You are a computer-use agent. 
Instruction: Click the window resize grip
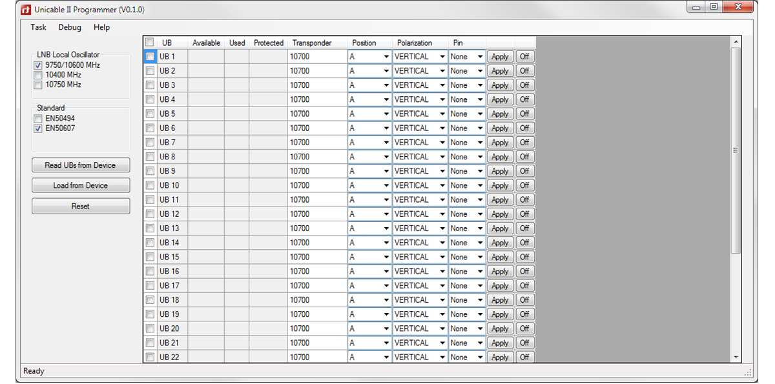[x=748, y=372]
